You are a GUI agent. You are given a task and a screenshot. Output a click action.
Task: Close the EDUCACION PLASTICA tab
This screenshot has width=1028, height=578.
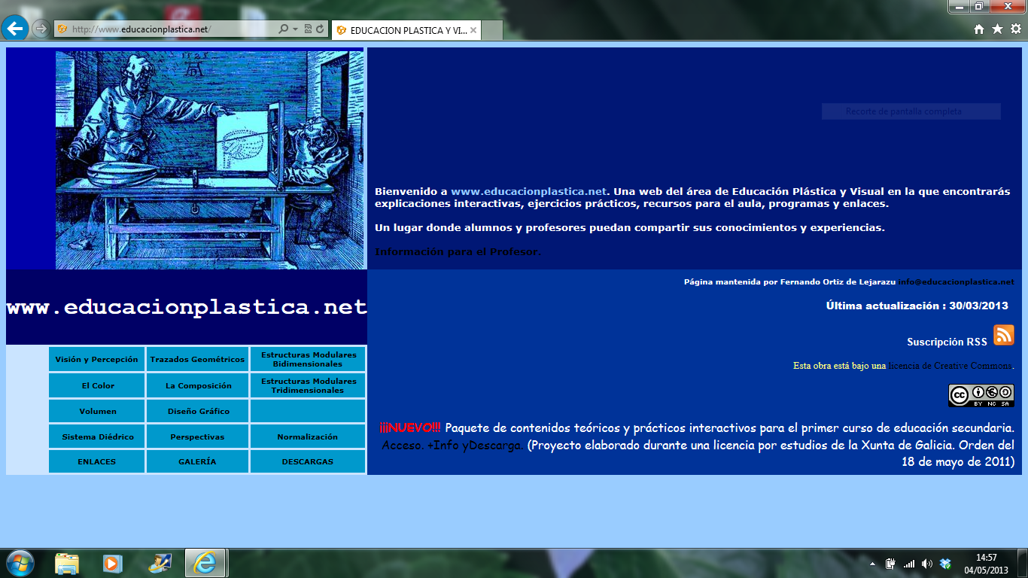(x=473, y=30)
